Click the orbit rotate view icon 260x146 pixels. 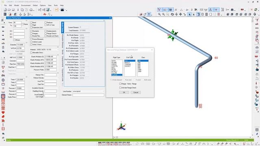point(172,15)
